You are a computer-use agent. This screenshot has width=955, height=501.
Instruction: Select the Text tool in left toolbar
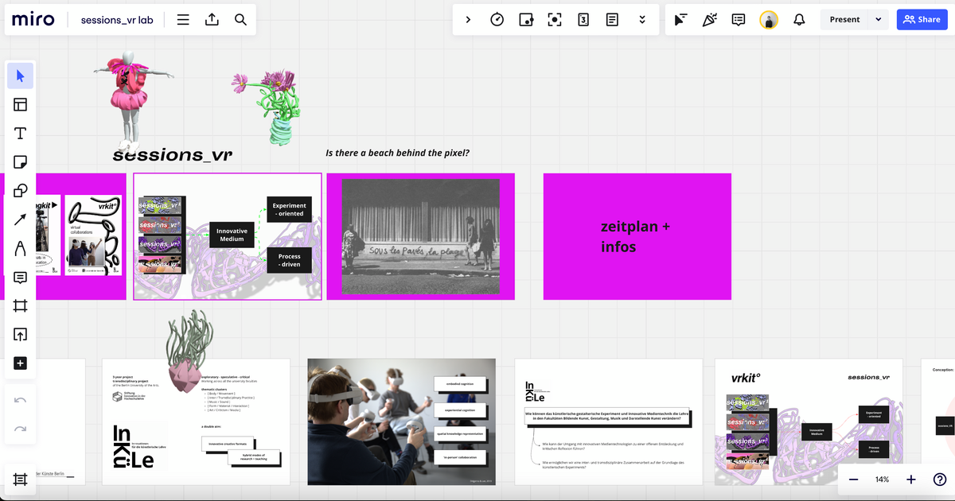[x=21, y=133]
